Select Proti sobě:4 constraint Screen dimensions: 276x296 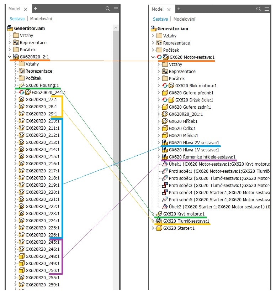click(x=219, y=192)
